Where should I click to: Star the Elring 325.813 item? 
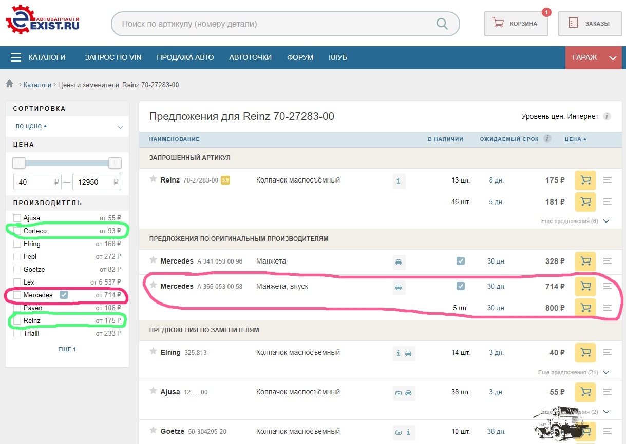(153, 351)
